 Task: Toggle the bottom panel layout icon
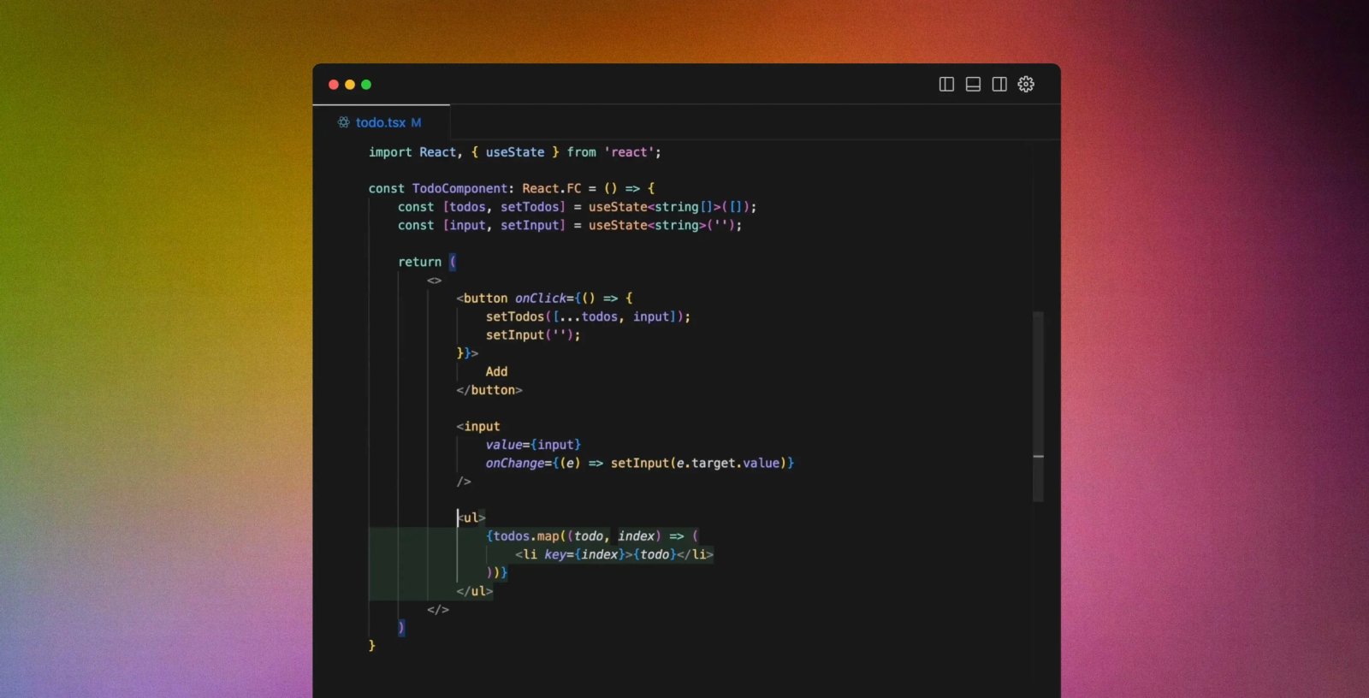[x=973, y=84]
